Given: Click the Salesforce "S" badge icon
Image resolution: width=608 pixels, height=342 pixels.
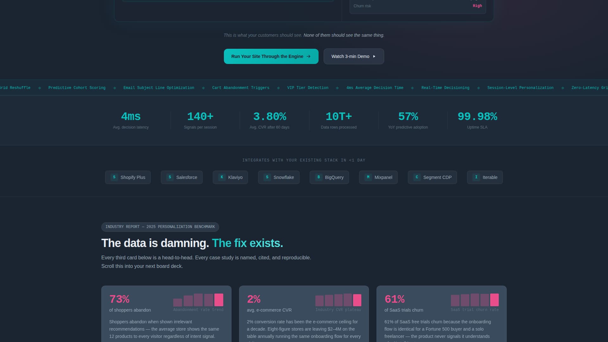Looking at the screenshot, I should click(x=169, y=177).
